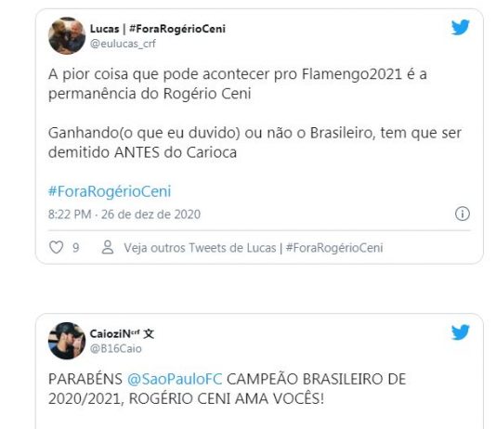This screenshot has width=496, height=429.
Task: Open the Lucas | #ForaRogérioCeni display name
Action: [158, 29]
